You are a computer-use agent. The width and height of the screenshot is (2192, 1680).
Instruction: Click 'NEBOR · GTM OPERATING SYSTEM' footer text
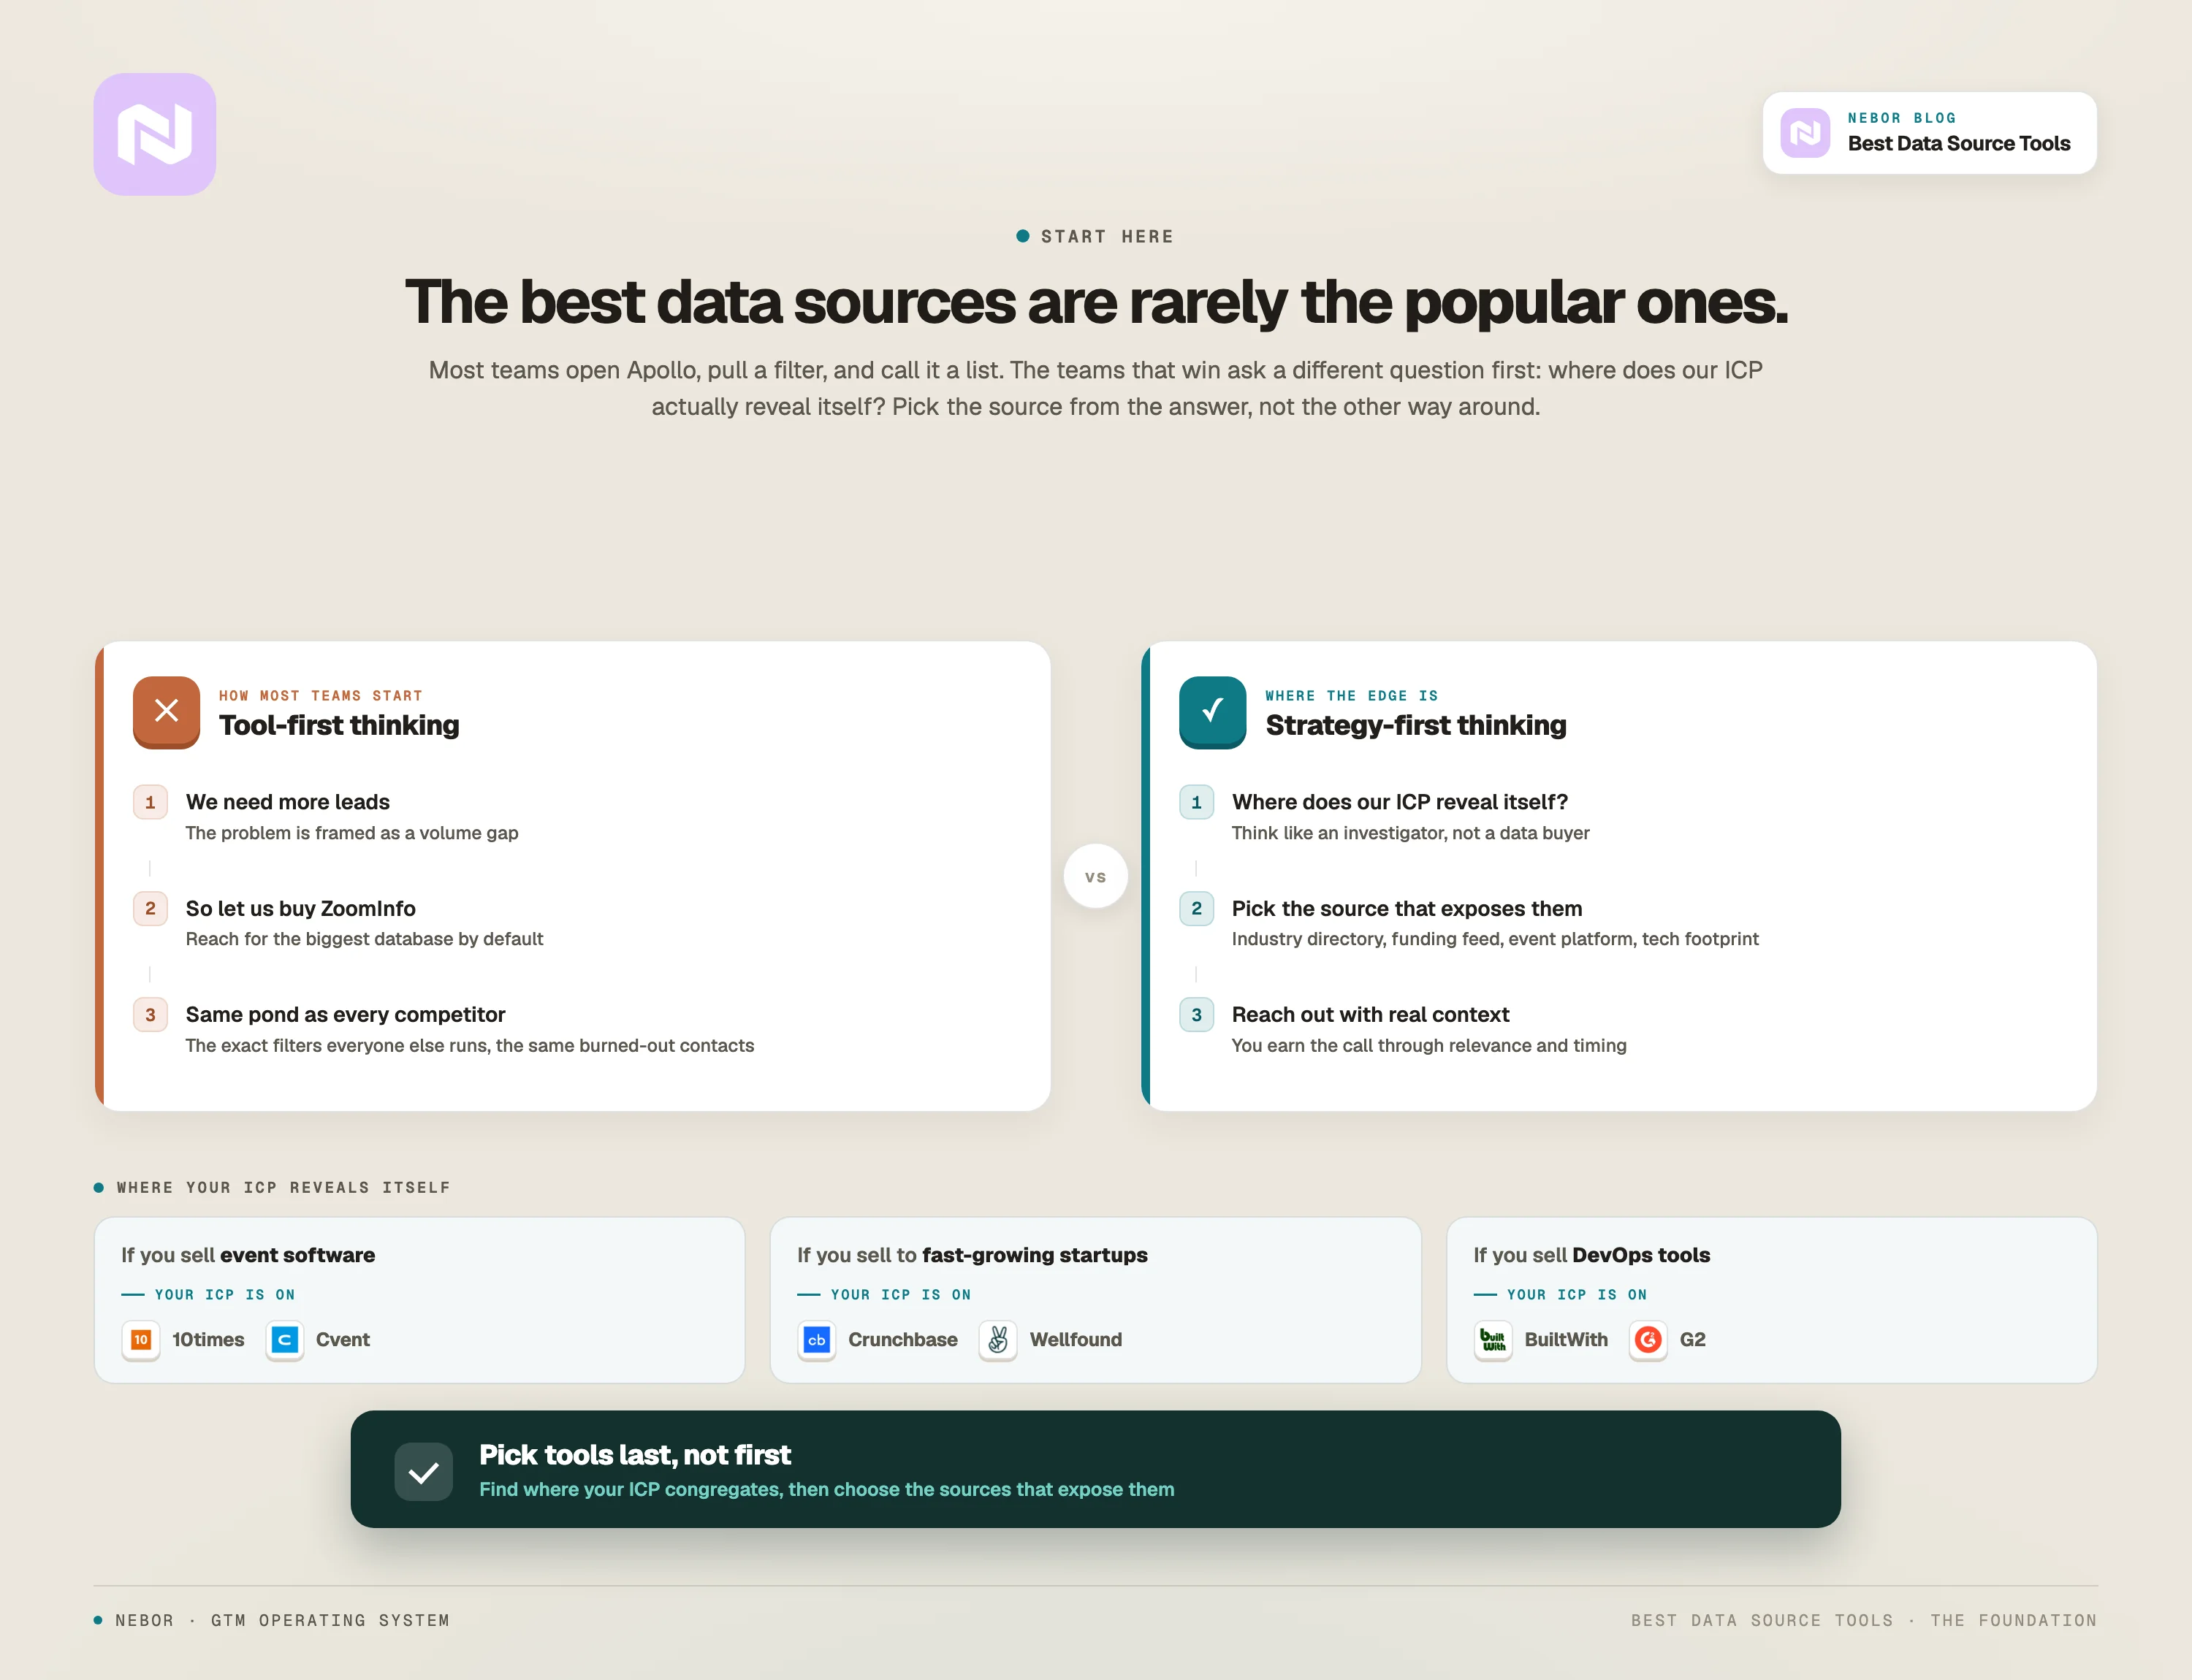click(282, 1620)
